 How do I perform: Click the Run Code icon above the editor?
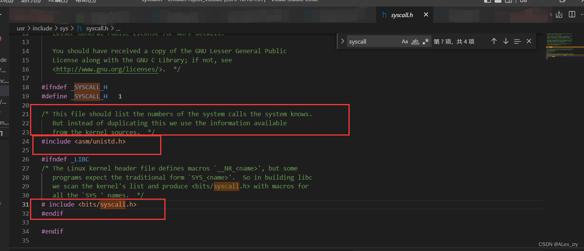[559, 14]
